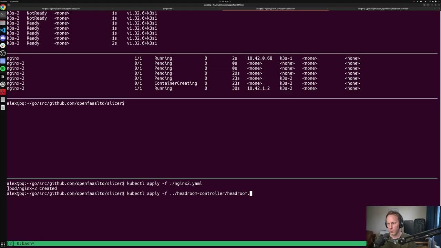
Task: Launch Visual Studio Code from the dock
Action: pyautogui.click(x=3, y=30)
